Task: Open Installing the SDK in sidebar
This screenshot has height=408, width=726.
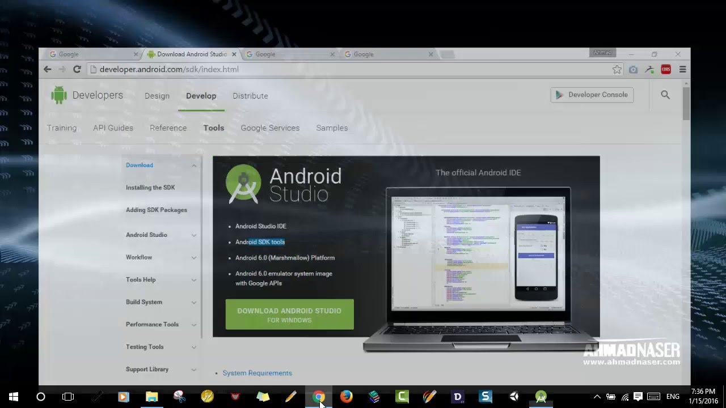Action: coord(150,188)
